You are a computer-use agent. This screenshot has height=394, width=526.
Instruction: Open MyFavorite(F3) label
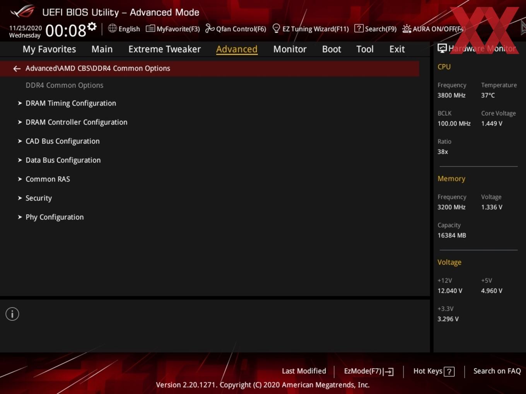pos(178,29)
